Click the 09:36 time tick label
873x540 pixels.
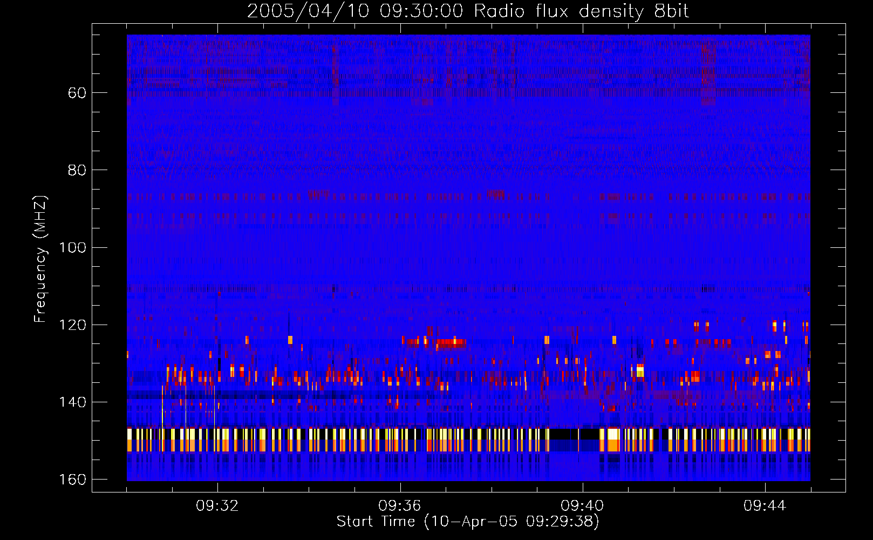tap(400, 506)
